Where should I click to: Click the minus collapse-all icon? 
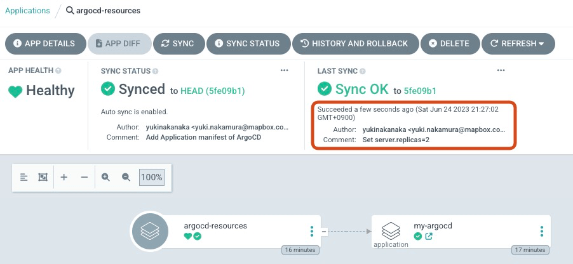[x=84, y=178]
